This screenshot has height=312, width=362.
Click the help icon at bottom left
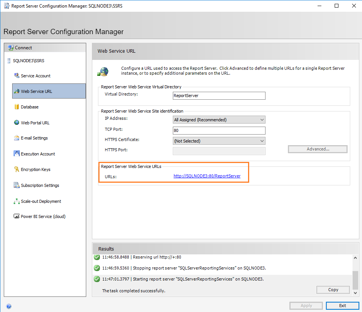coord(9,306)
